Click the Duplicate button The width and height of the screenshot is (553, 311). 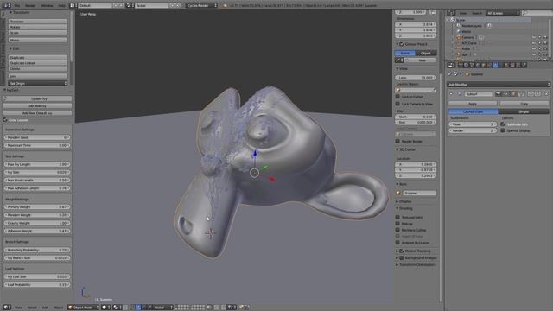point(37,57)
